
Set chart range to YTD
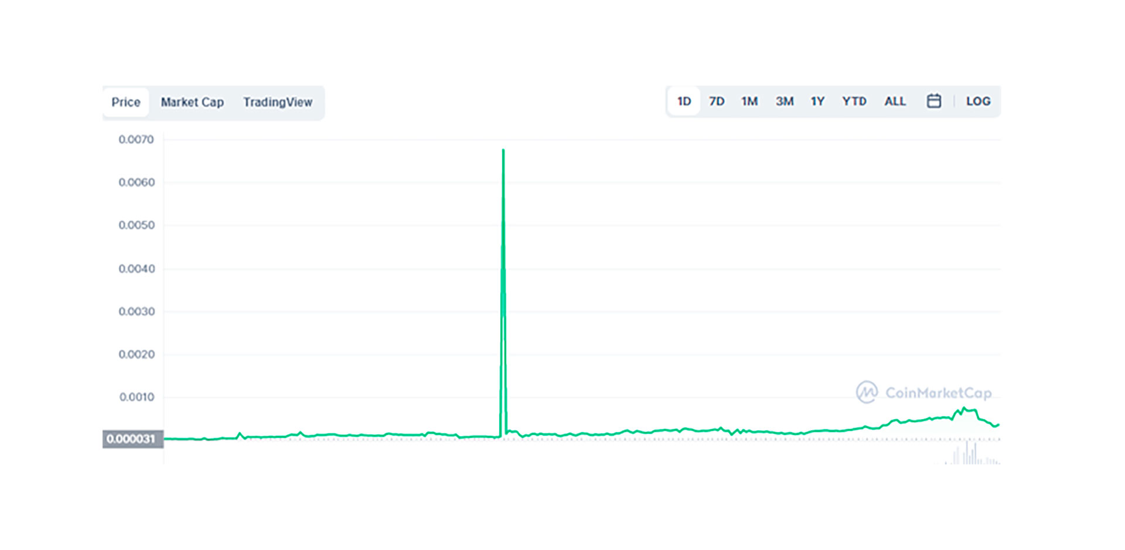(x=854, y=101)
